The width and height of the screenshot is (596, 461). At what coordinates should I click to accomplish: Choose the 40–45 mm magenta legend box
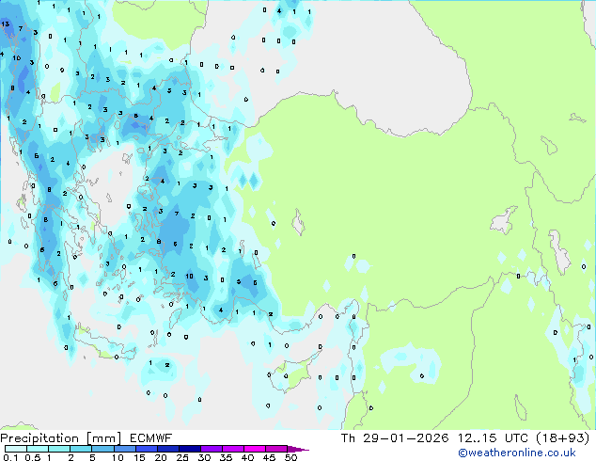coord(255,449)
